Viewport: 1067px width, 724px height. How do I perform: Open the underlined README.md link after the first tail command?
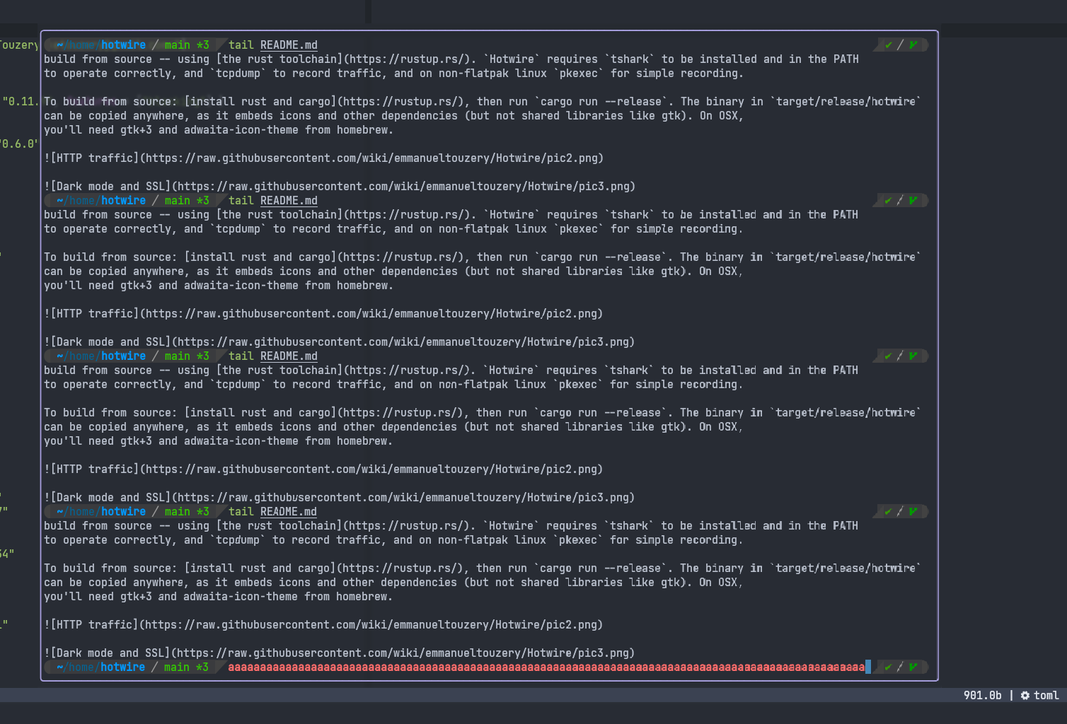pos(289,45)
